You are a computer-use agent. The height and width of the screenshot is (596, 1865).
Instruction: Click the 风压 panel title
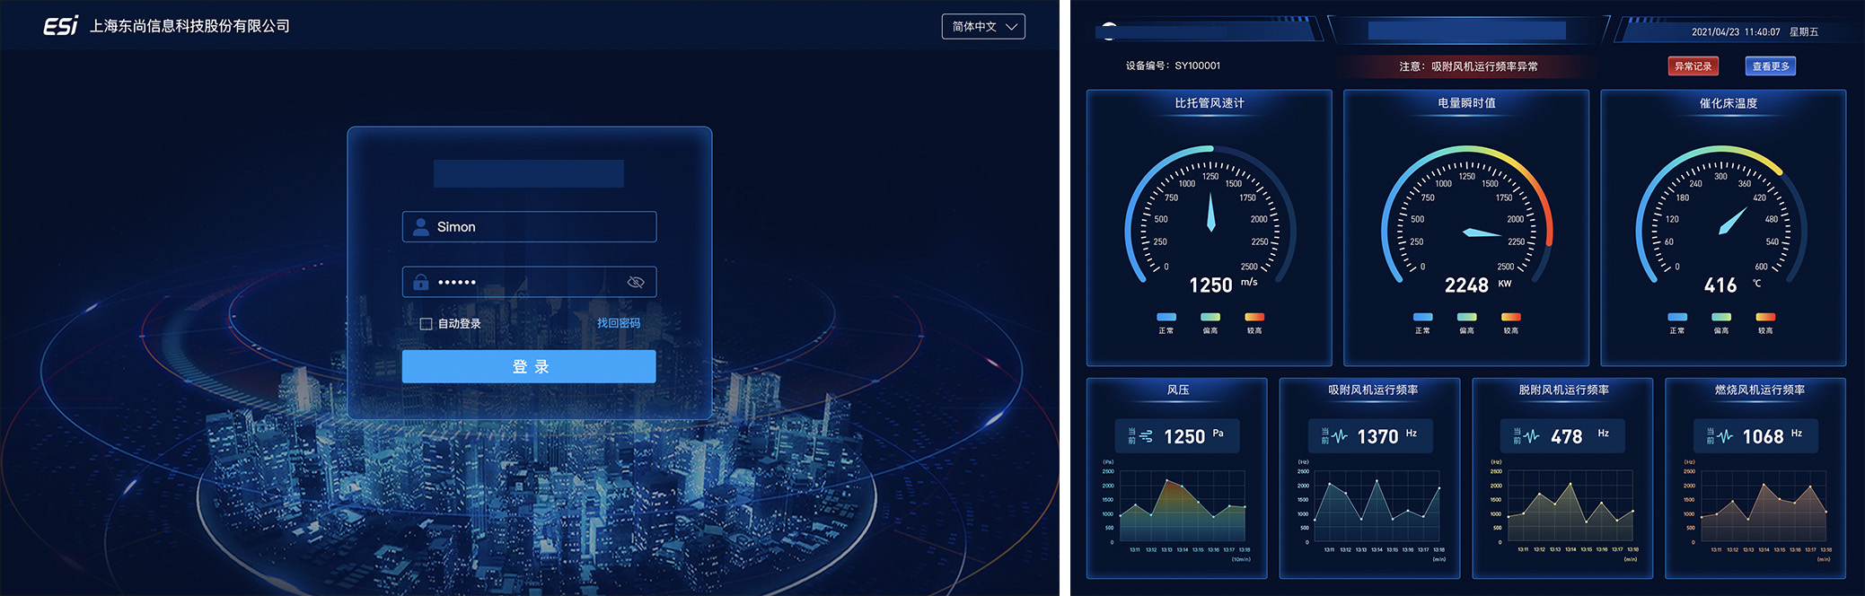point(1178,390)
